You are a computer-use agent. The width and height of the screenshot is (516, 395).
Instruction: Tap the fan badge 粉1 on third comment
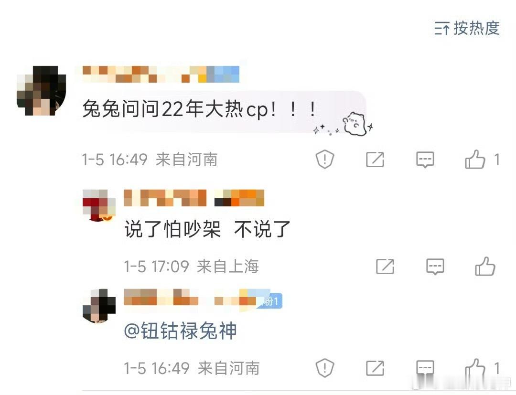tap(270, 301)
